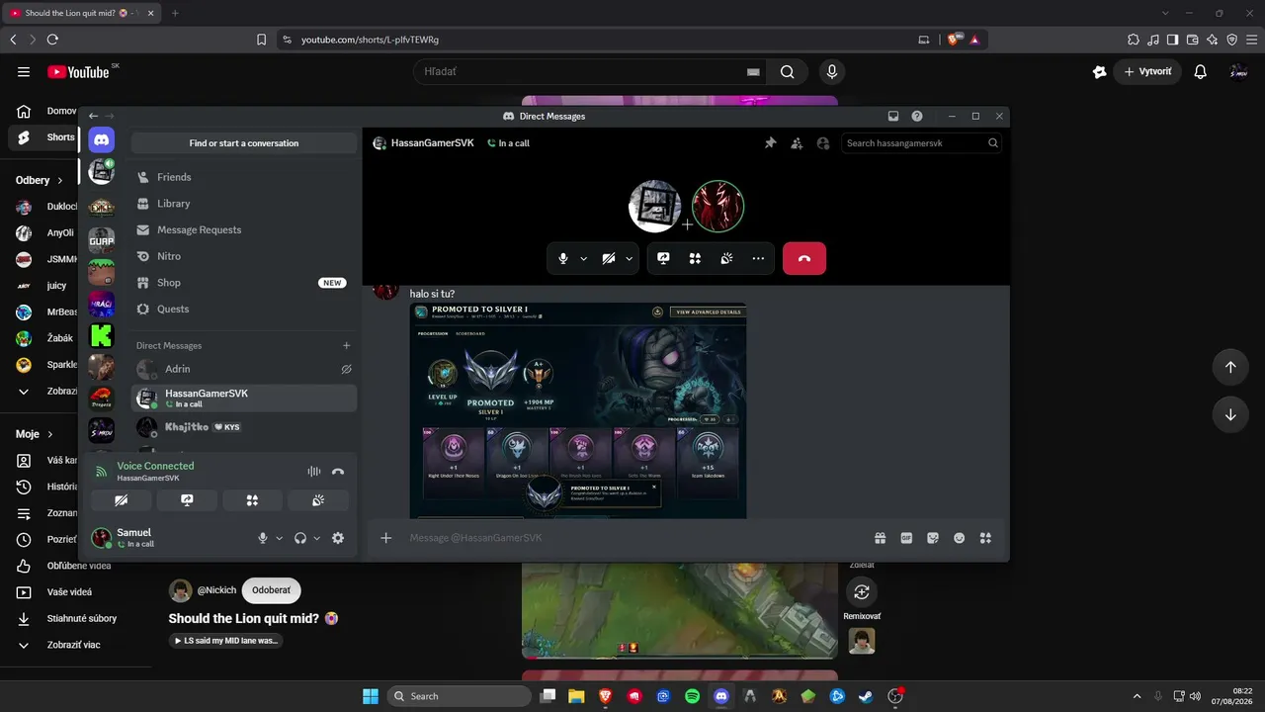Focus the Message @HassanGamerSVK input

tap(632, 538)
